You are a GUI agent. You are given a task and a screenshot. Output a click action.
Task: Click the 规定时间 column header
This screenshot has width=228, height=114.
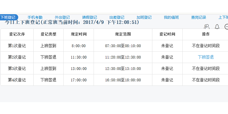point(79,34)
